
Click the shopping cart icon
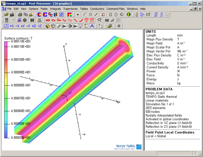pyautogui.click(x=32, y=20)
